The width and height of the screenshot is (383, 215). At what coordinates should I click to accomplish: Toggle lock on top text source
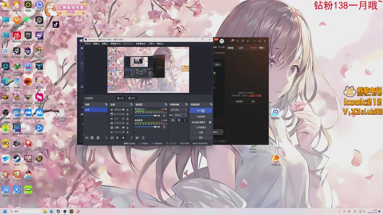tap(127, 110)
